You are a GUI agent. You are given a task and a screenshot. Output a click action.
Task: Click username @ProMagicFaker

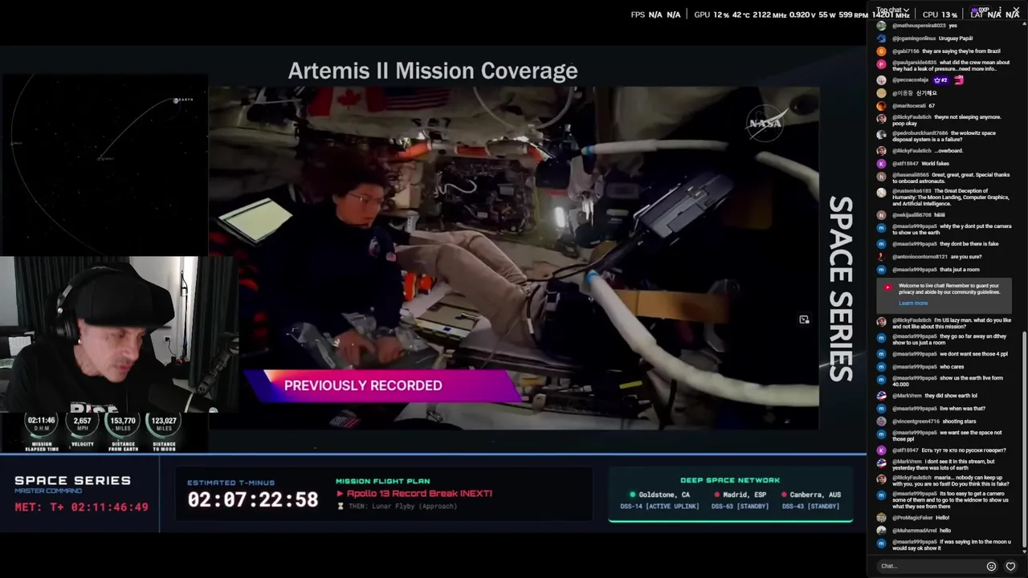912,518
